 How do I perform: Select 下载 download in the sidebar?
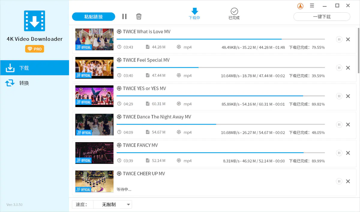pyautogui.click(x=24, y=68)
